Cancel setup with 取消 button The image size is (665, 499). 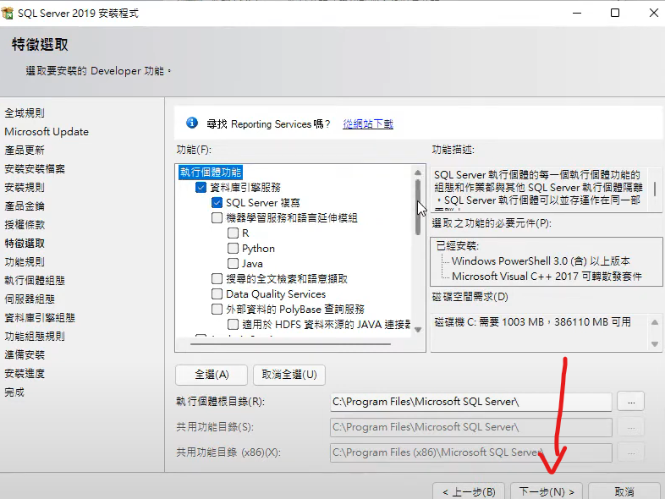pos(624,491)
